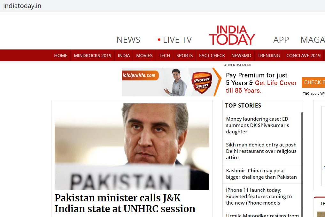
Task: Select NEWSMO in navigation bar
Action: tap(241, 56)
